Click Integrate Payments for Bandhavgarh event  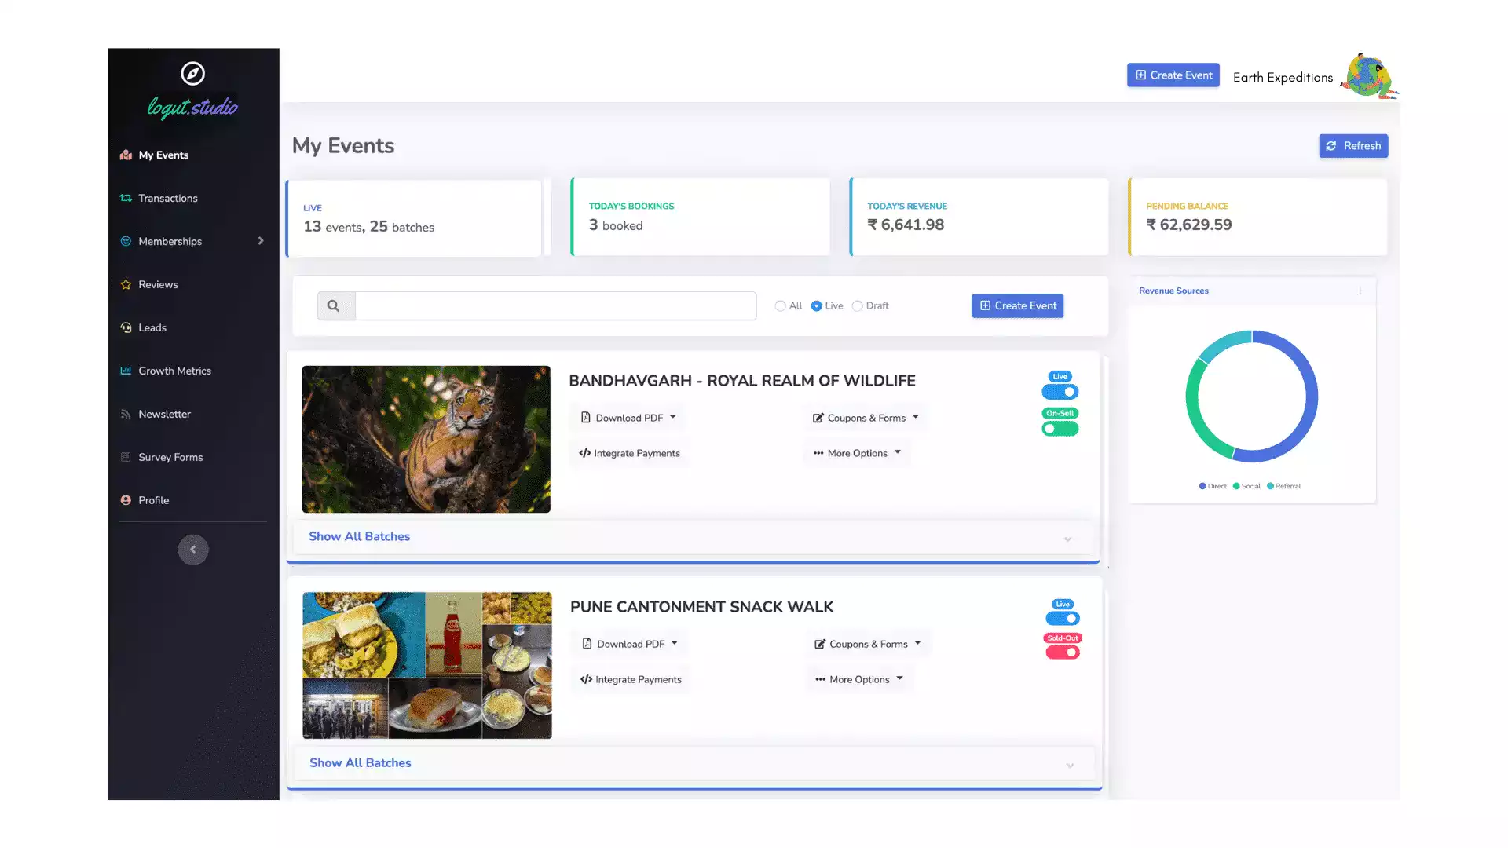coord(630,453)
